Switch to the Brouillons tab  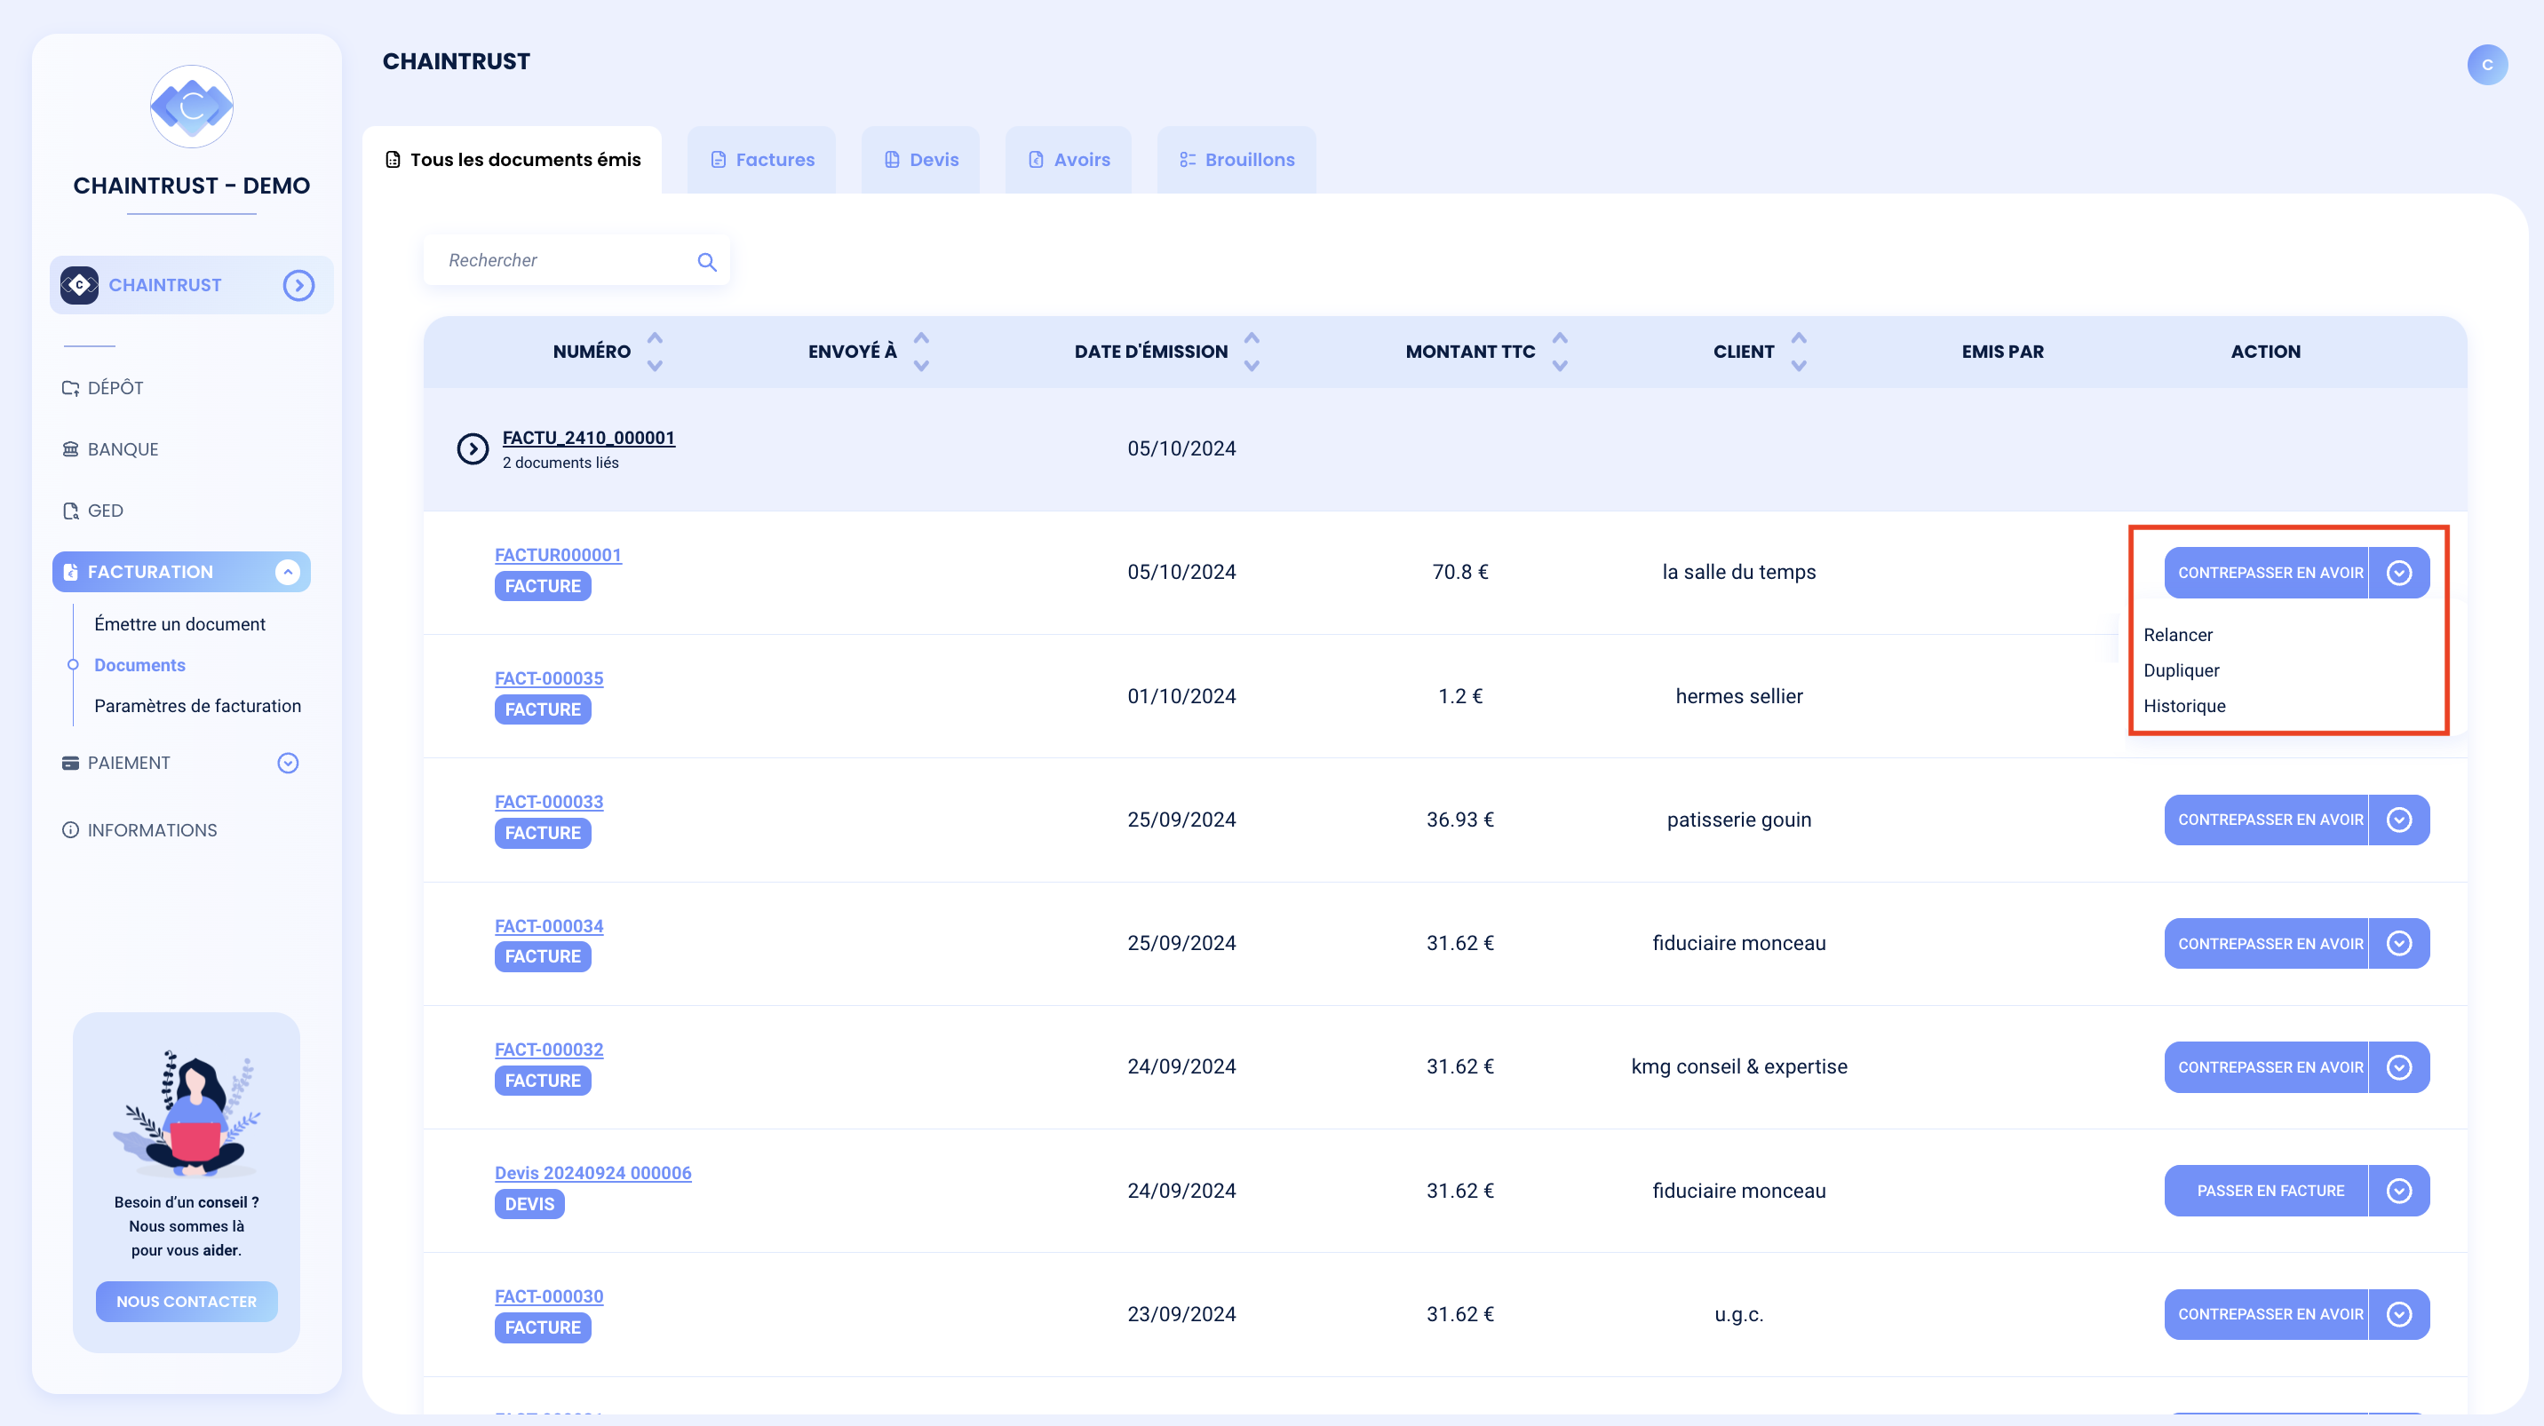click(x=1236, y=160)
